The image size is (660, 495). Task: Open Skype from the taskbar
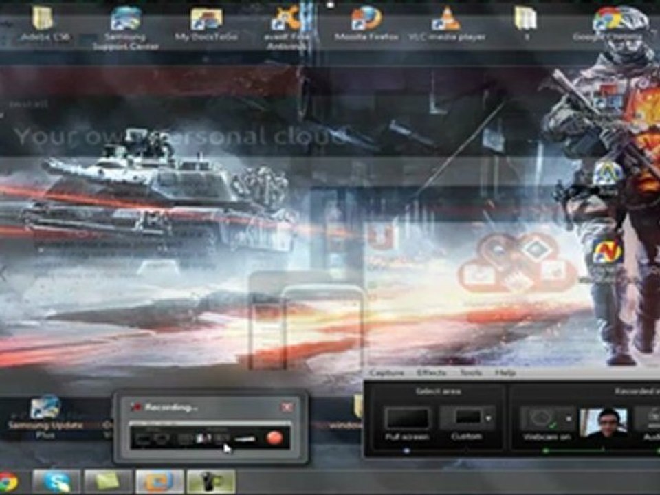tap(56, 481)
